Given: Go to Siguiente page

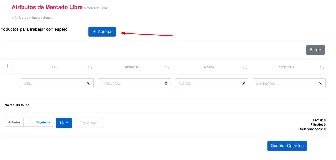Looking at the screenshot, I should (43, 122).
